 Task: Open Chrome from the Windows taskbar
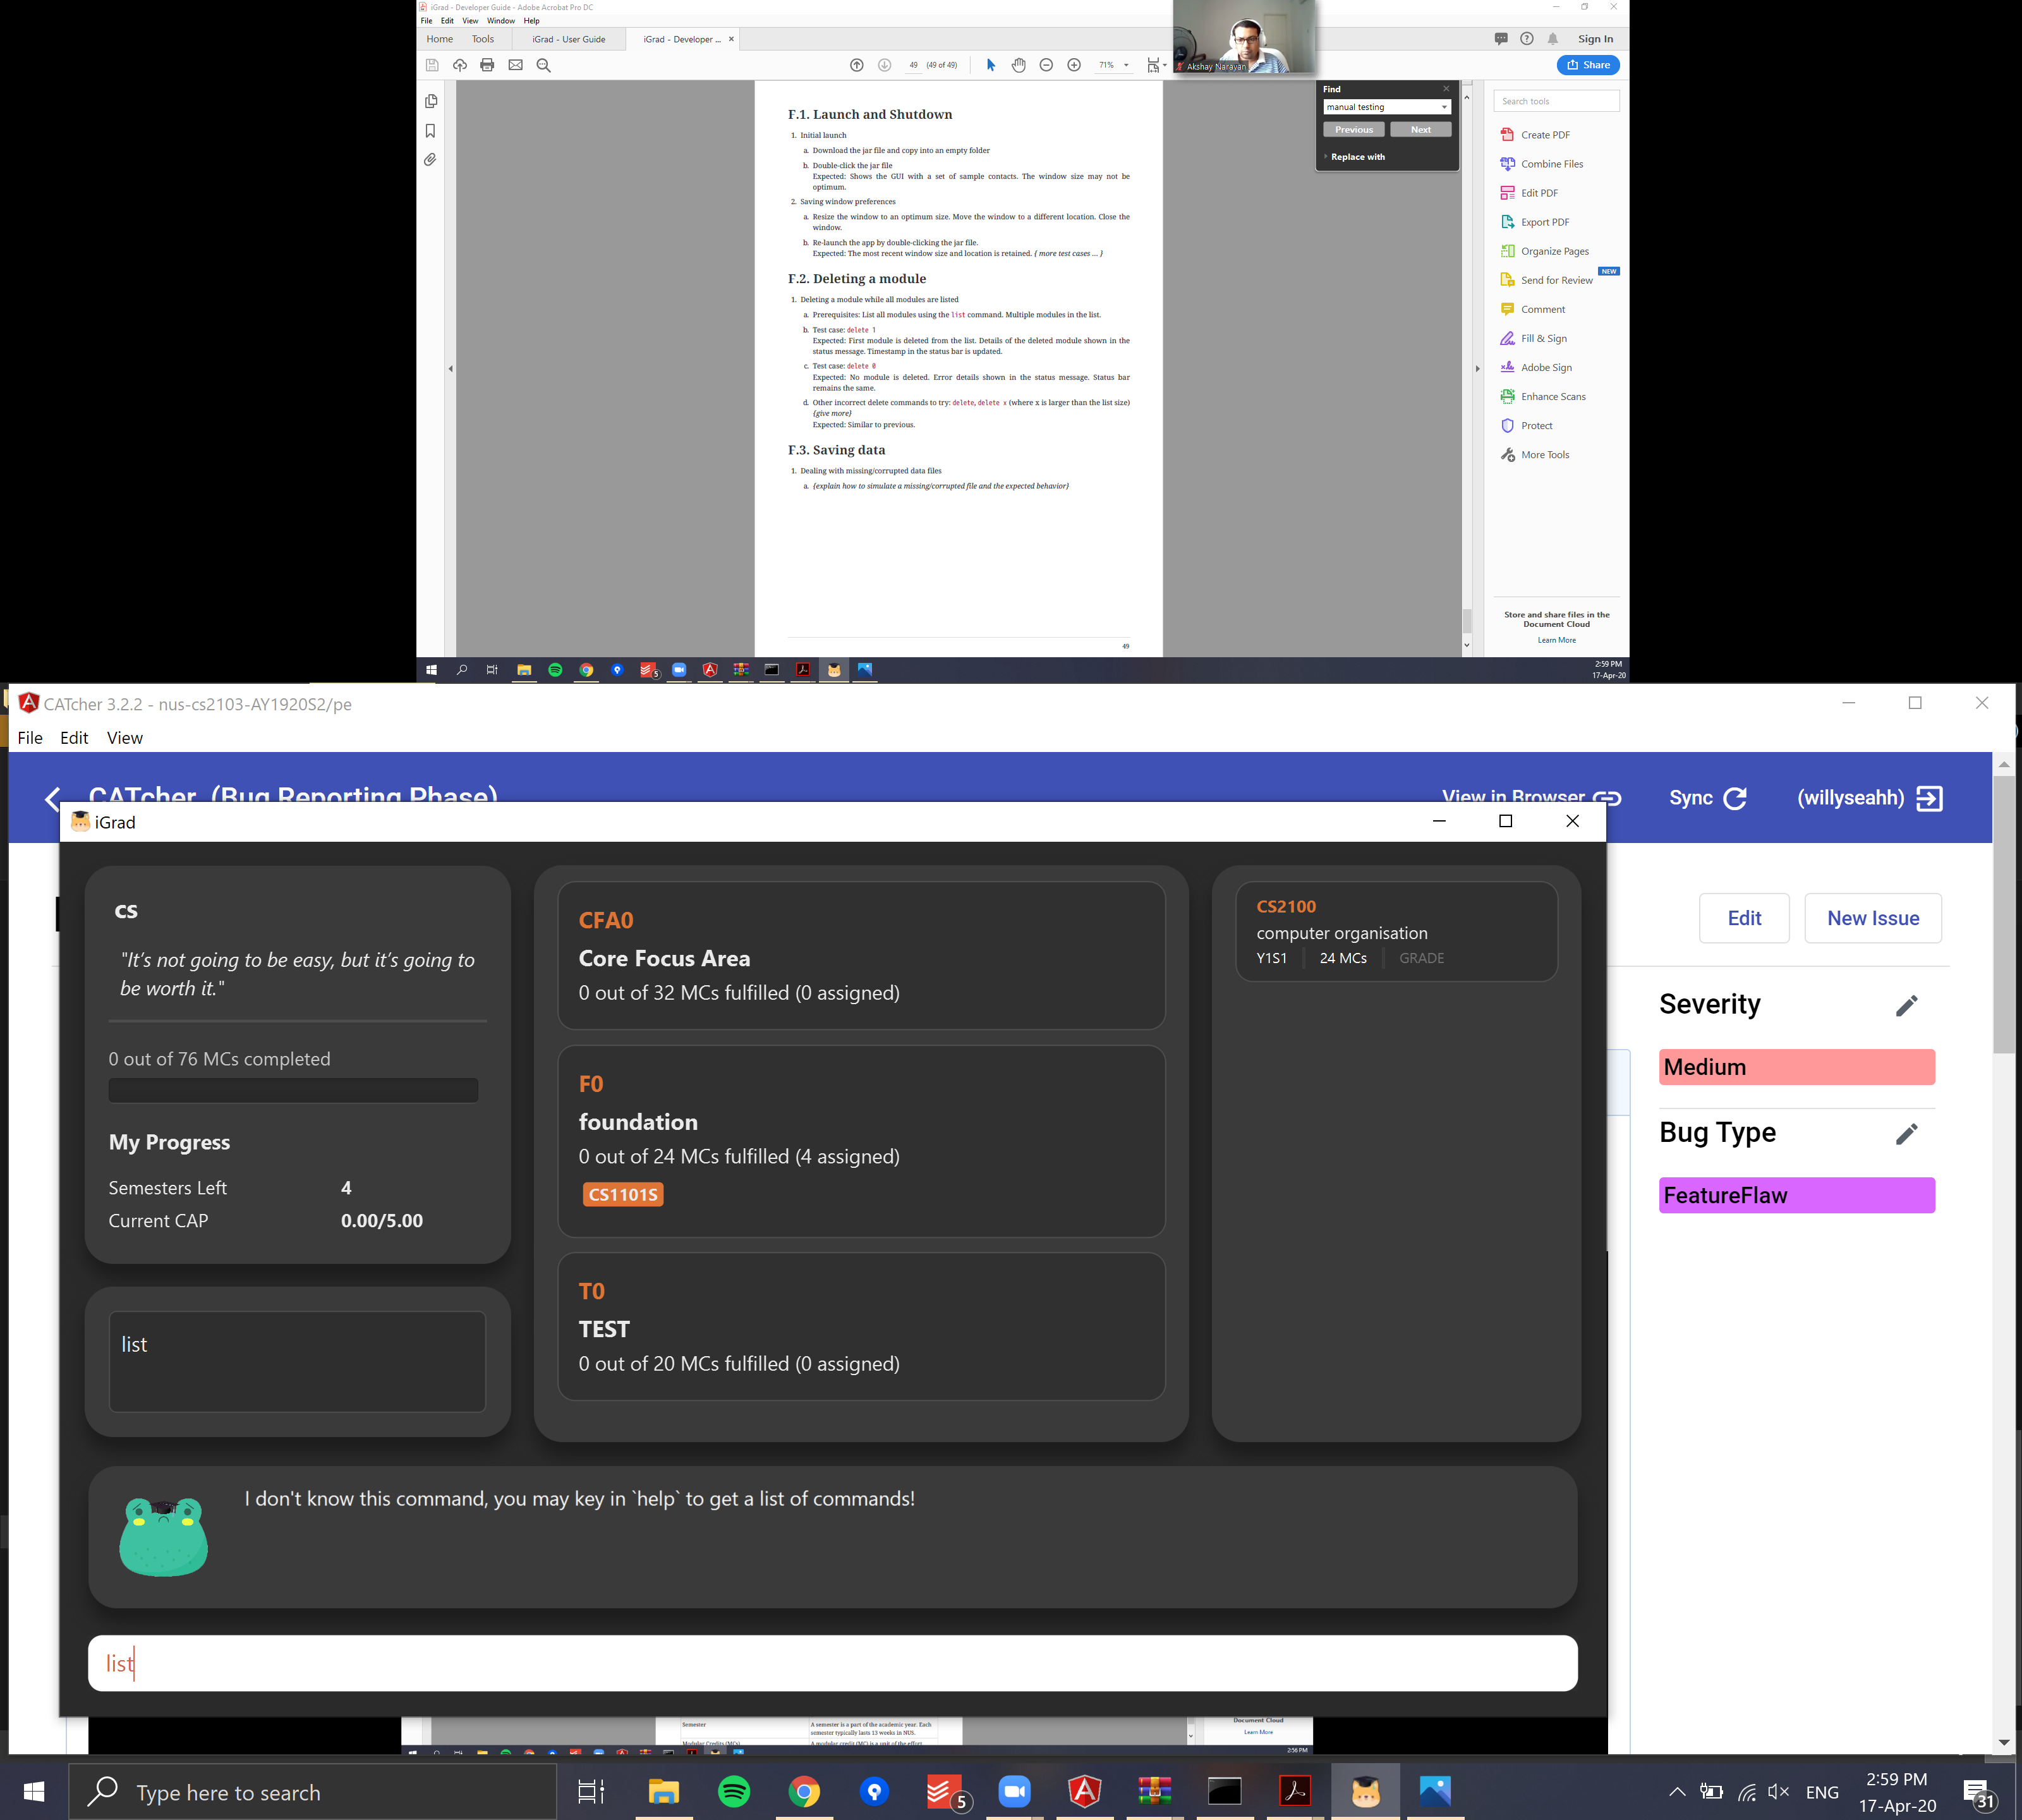click(804, 1791)
